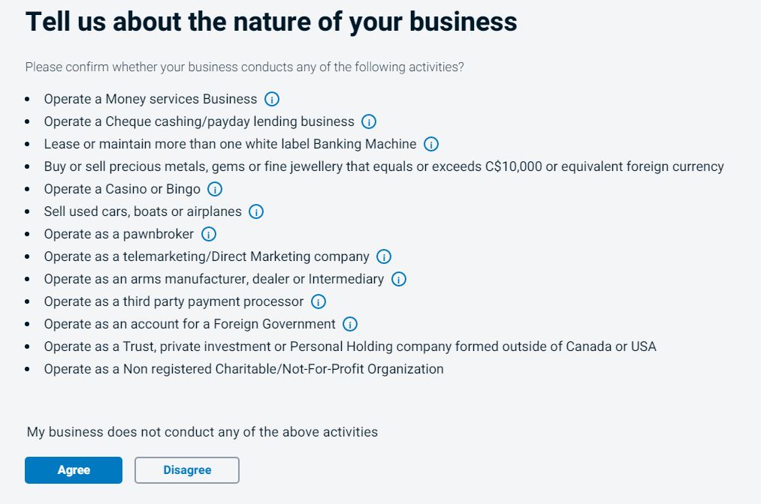Image resolution: width=761 pixels, height=504 pixels.
Task: Select the Operate as an account bullet text
Action: (188, 324)
